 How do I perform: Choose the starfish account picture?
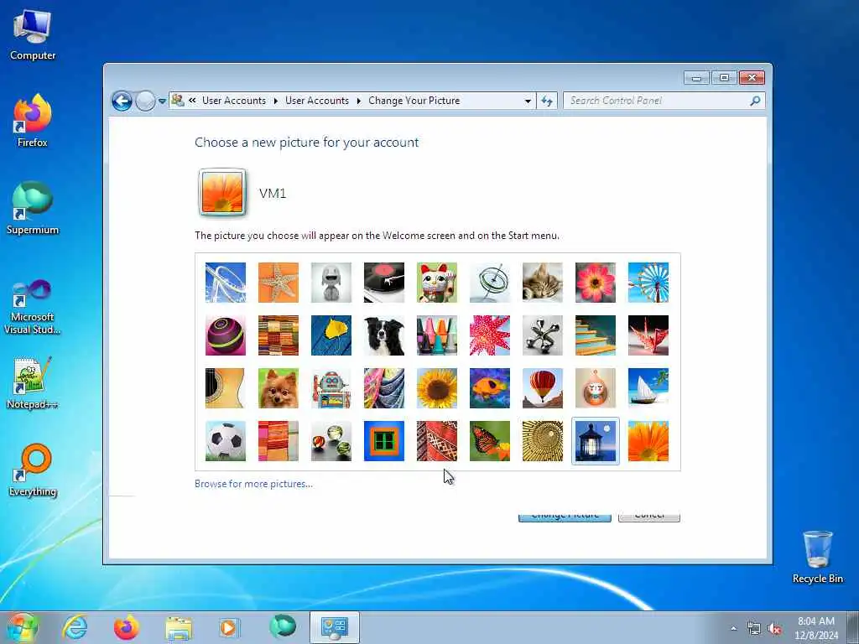pyautogui.click(x=279, y=283)
